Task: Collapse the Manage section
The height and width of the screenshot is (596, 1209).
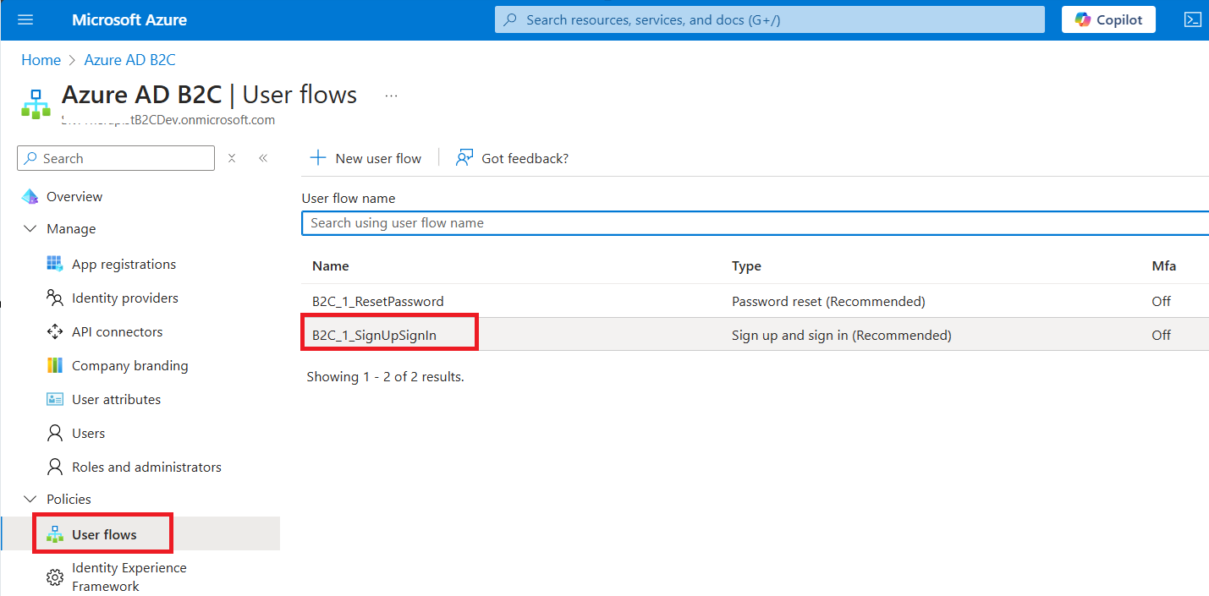Action: pos(31,229)
